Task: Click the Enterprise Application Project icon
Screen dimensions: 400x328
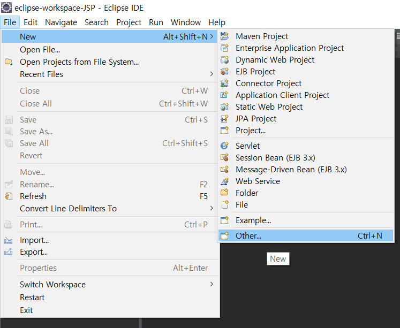Action: [224, 48]
